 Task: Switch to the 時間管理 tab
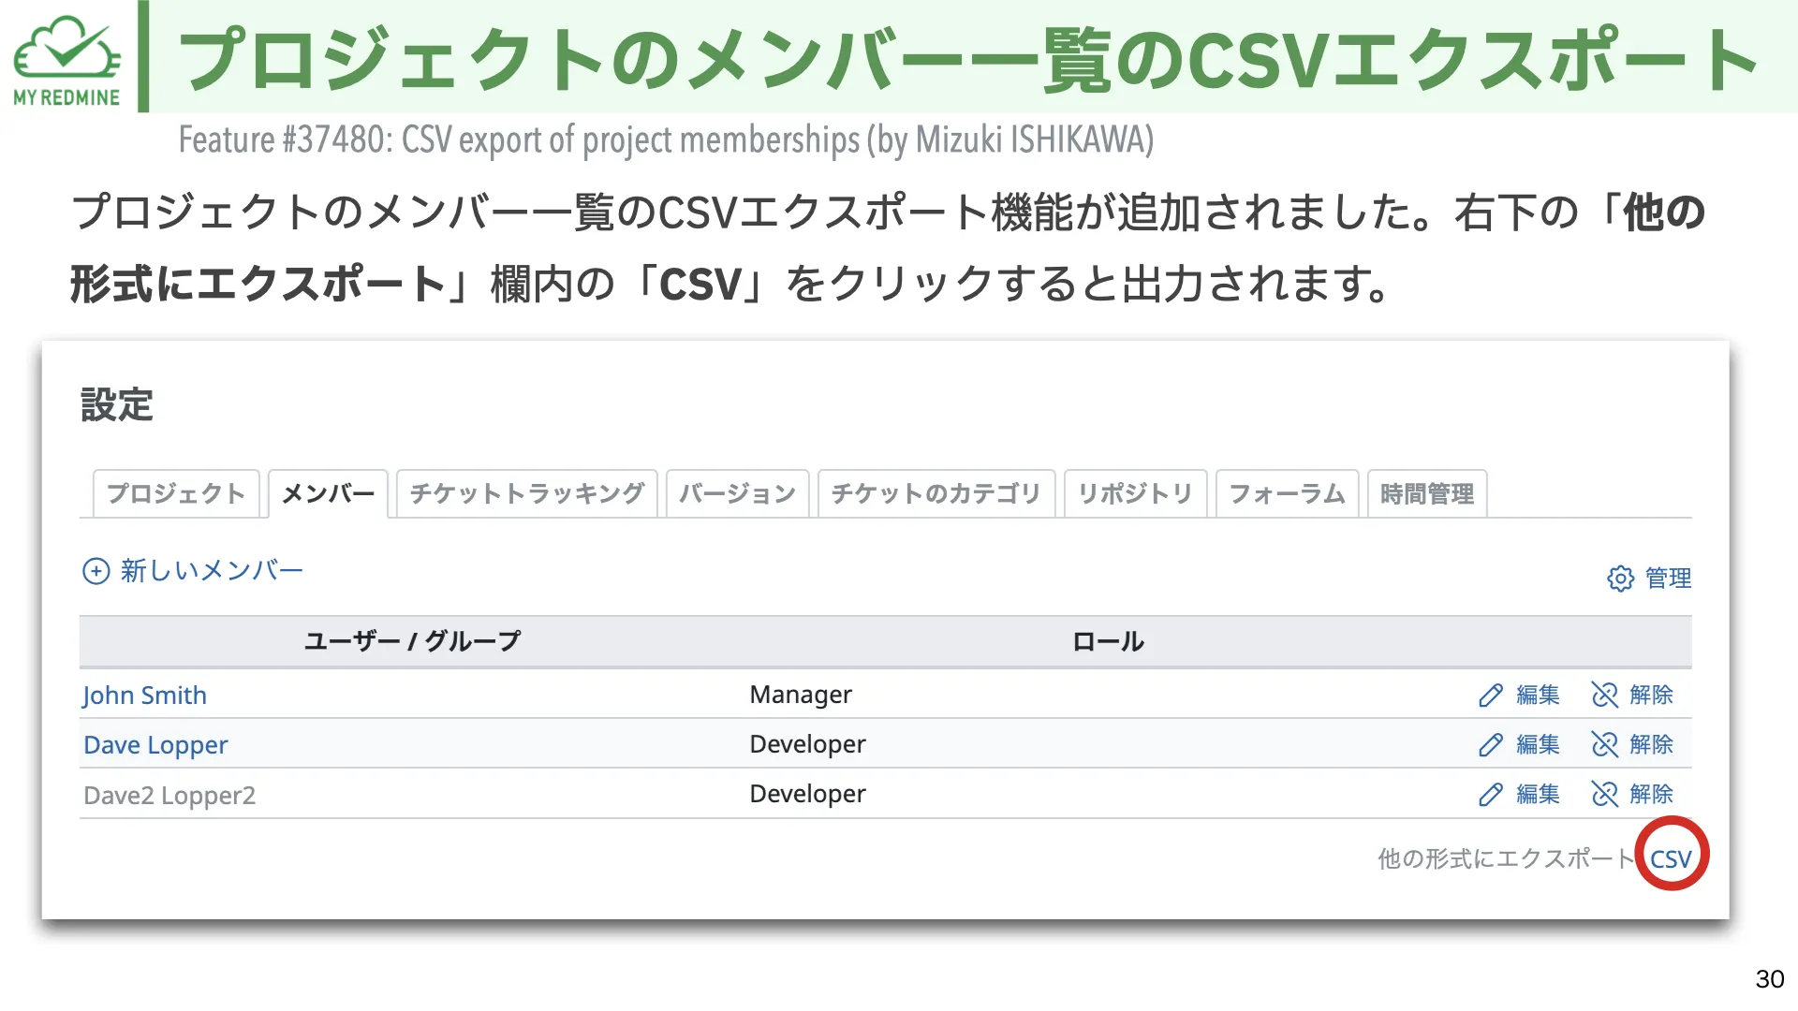(1427, 493)
